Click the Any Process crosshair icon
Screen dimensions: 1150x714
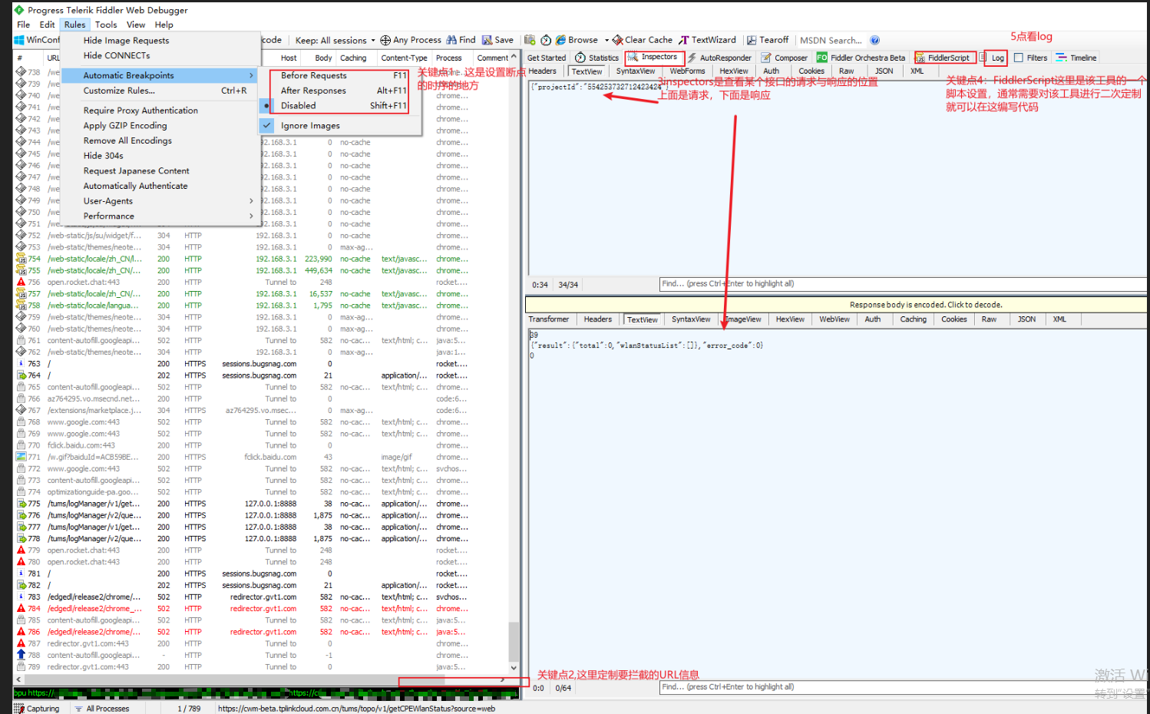[385, 40]
